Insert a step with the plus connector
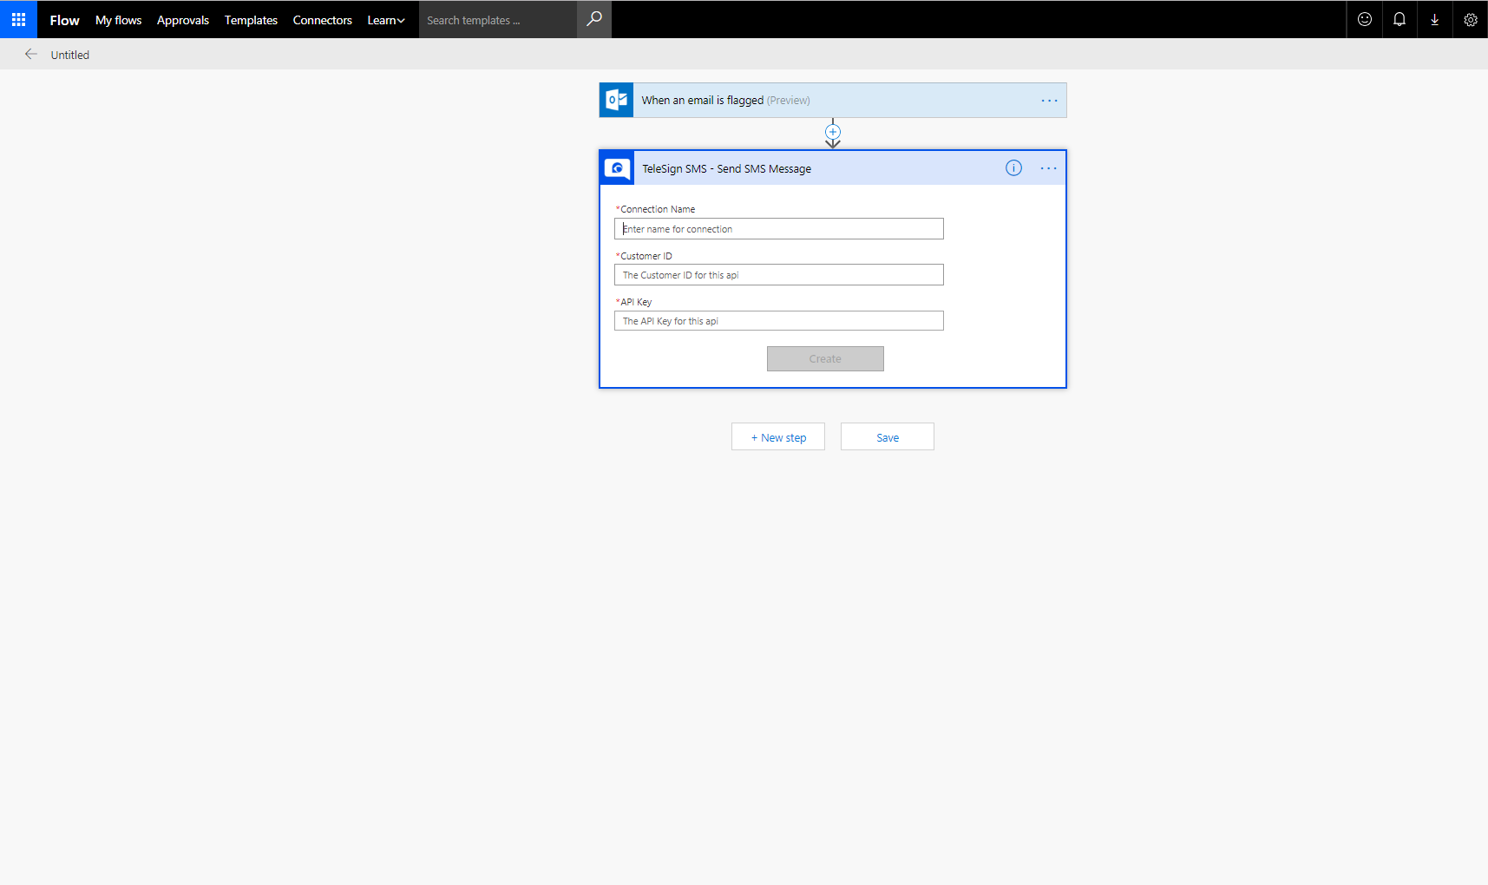Image resolution: width=1488 pixels, height=885 pixels. pos(833,132)
